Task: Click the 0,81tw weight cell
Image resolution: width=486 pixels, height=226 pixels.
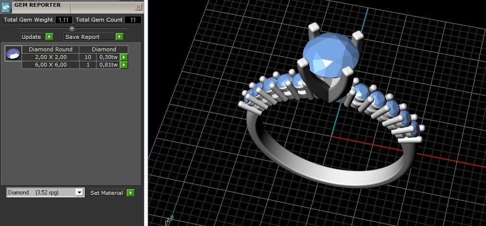Action: click(x=108, y=65)
